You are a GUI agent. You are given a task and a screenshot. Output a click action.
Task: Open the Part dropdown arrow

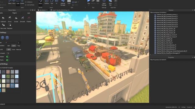click(x=52, y=5)
